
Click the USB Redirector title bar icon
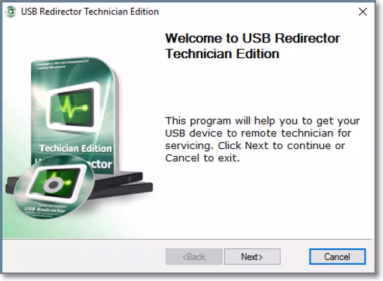(11, 11)
